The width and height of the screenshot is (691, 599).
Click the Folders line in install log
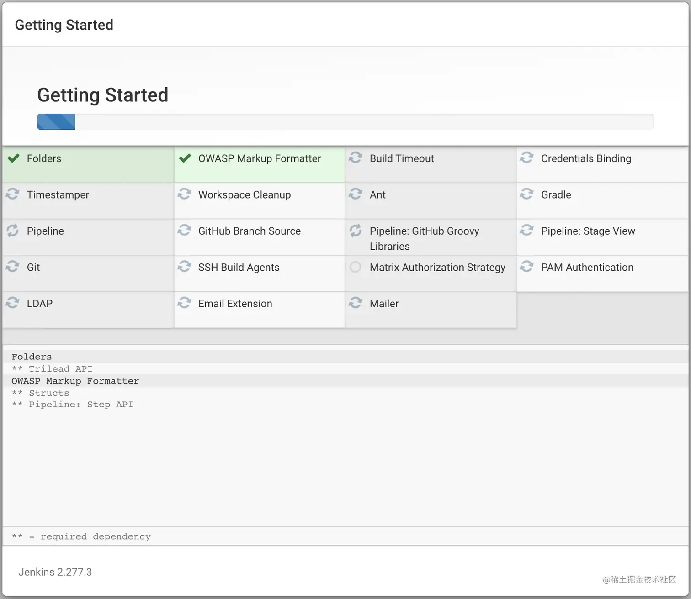(32, 357)
